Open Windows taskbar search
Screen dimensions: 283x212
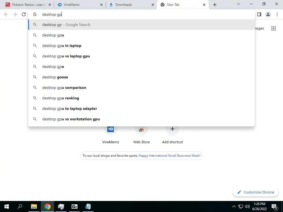point(20,206)
